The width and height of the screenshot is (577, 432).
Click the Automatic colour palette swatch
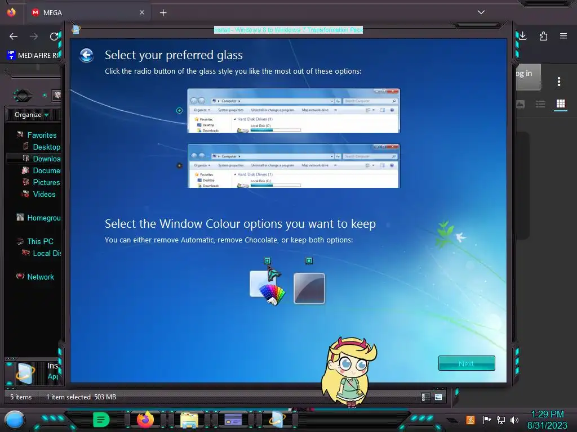coord(268,289)
